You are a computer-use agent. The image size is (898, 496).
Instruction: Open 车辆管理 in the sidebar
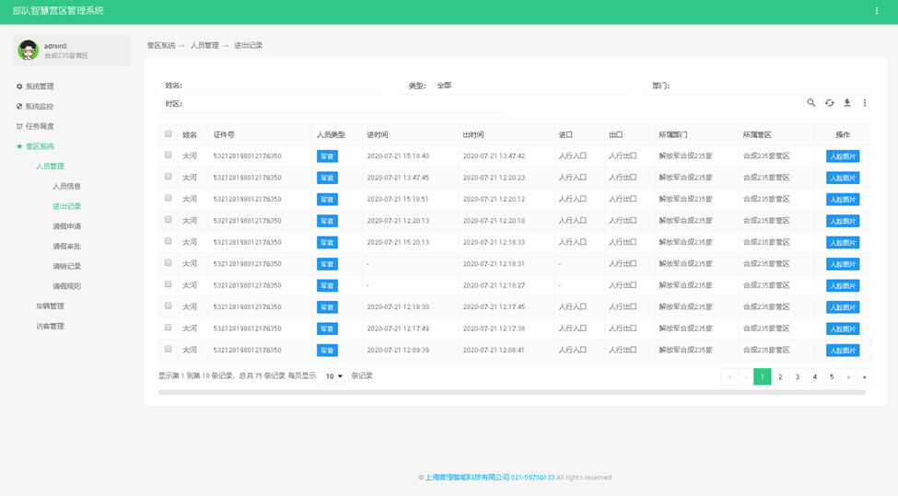(50, 306)
